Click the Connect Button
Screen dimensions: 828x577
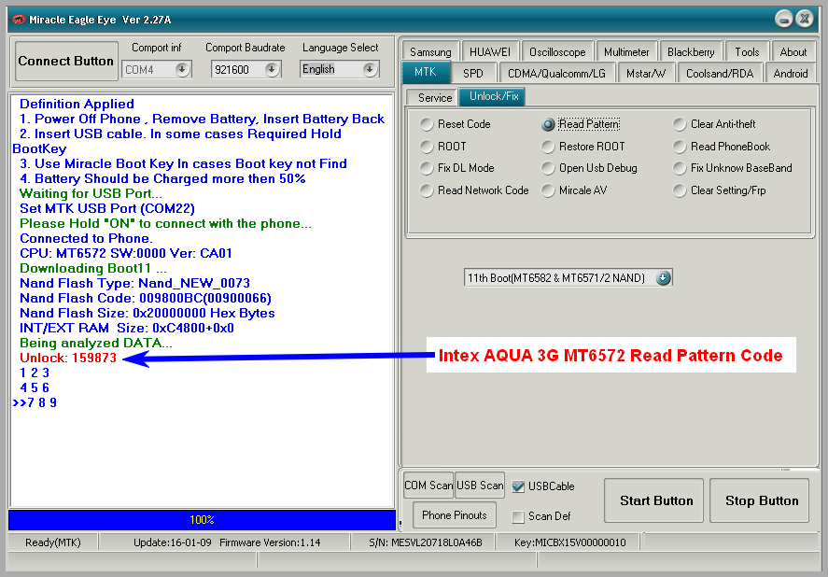(x=66, y=61)
